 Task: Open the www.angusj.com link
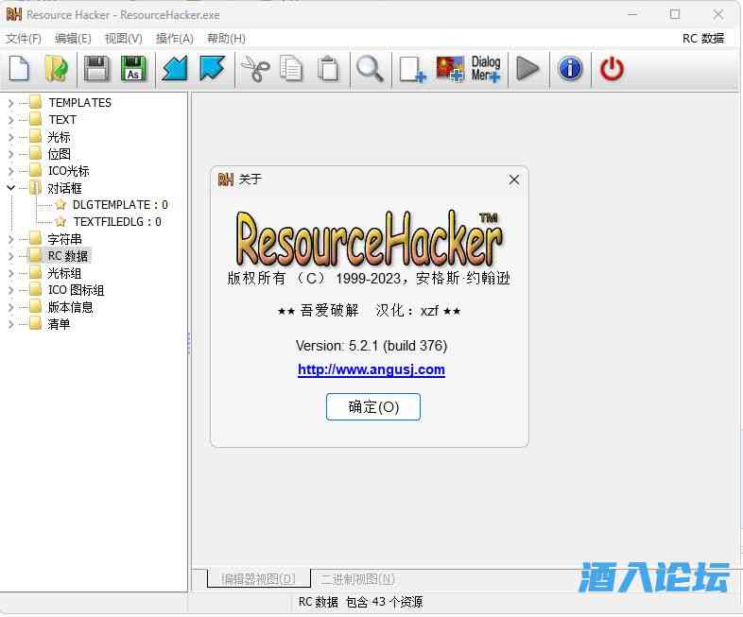coord(371,370)
